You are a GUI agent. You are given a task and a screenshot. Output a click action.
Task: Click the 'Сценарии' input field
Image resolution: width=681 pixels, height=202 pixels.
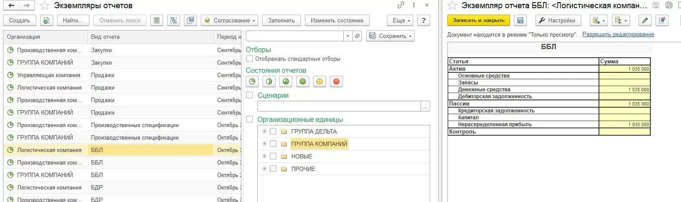pyautogui.click(x=339, y=106)
